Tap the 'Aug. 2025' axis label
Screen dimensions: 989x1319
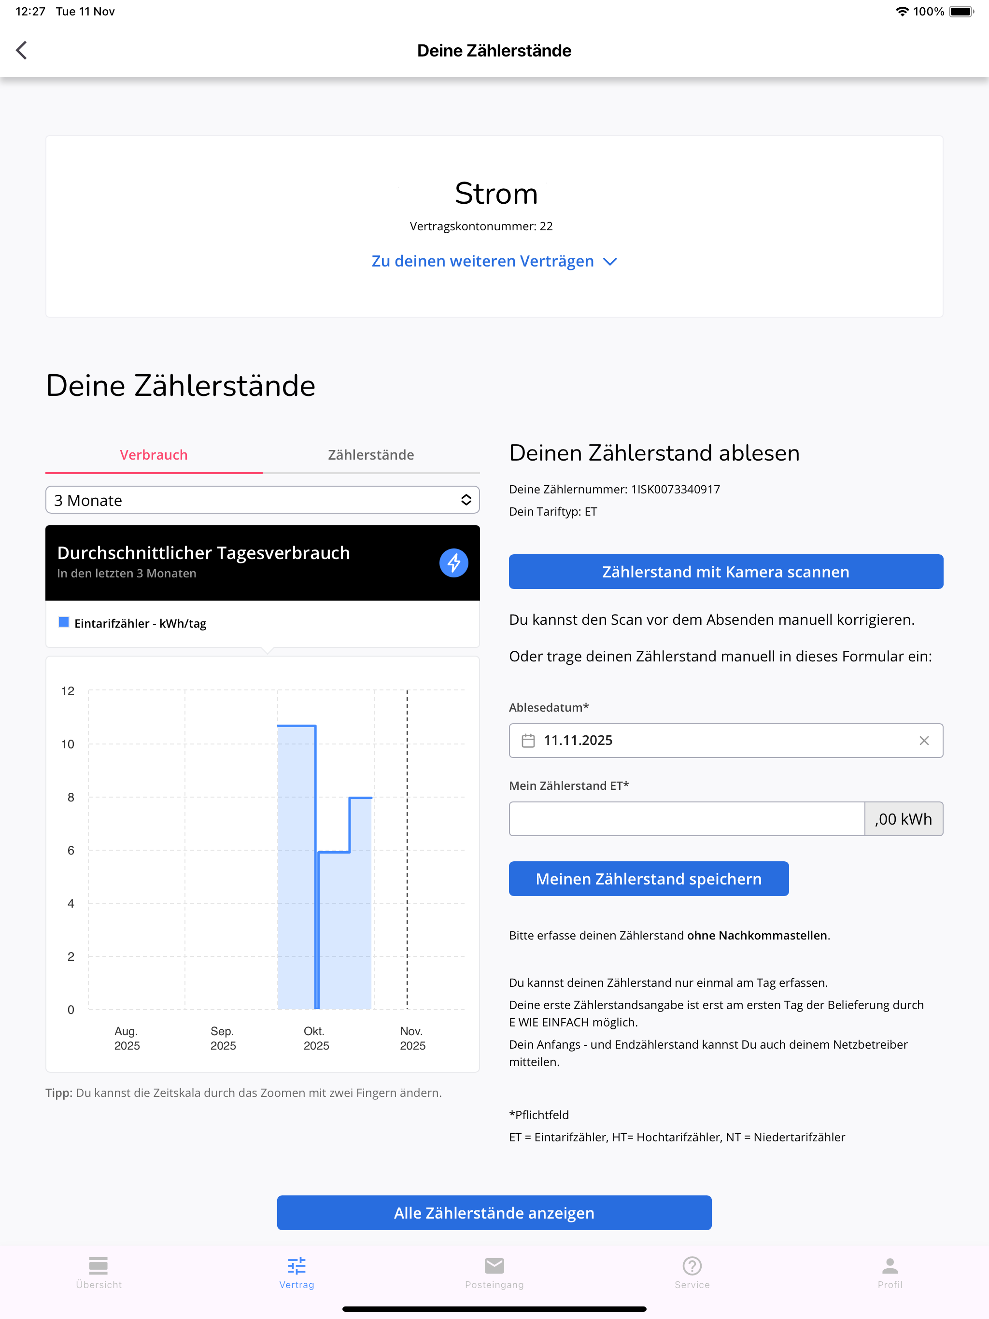tap(127, 1038)
